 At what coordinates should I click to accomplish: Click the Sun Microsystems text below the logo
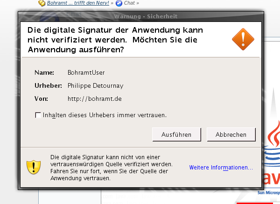point(268,192)
